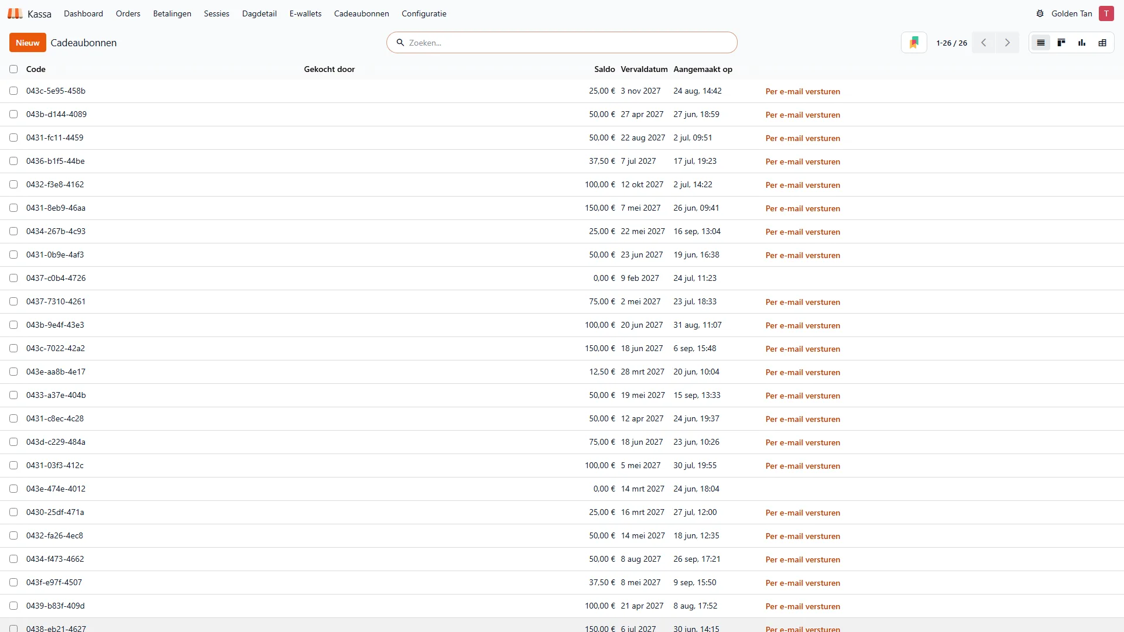Select all rows with header checkbox

click(x=13, y=69)
